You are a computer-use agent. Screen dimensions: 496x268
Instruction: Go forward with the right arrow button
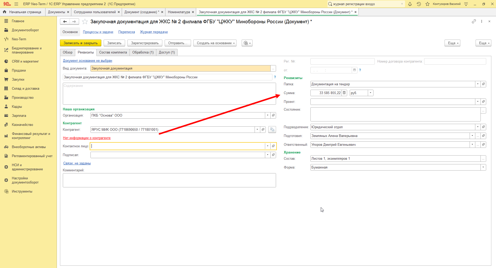pos(74,22)
